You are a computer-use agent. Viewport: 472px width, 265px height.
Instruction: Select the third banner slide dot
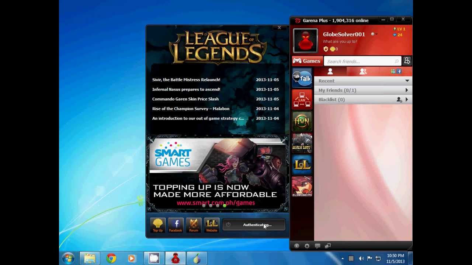coord(218,206)
